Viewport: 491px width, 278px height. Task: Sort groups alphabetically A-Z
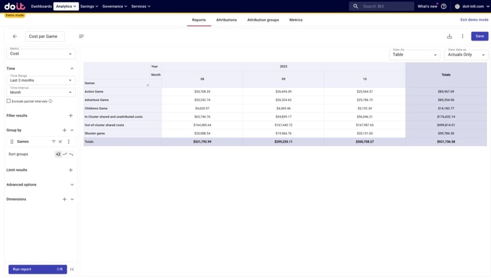58,154
